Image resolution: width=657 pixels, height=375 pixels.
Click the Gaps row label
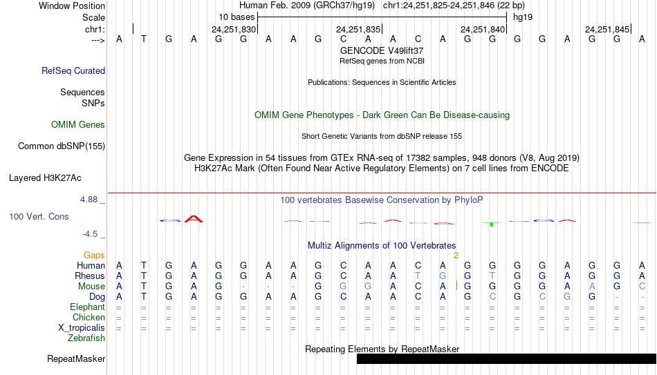94,256
